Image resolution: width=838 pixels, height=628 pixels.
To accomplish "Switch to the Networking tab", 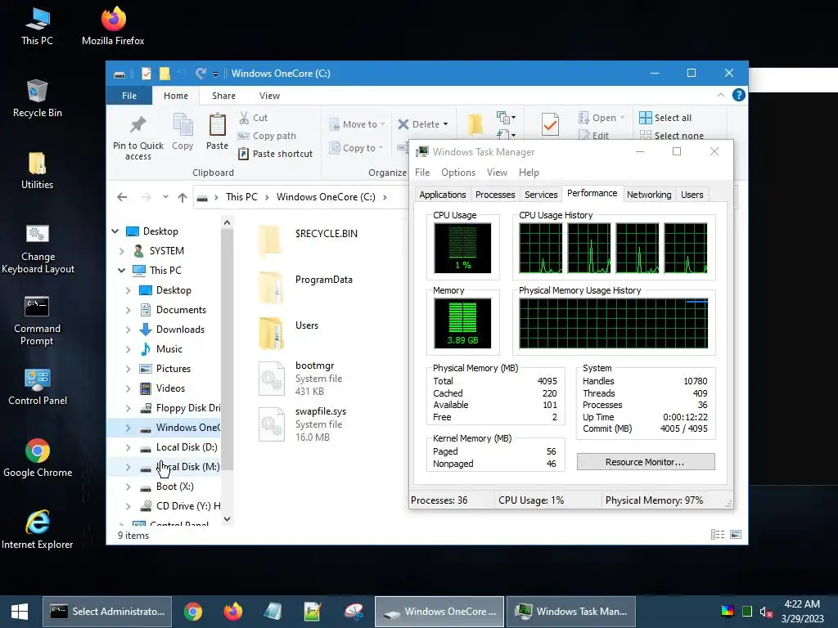I will (649, 195).
